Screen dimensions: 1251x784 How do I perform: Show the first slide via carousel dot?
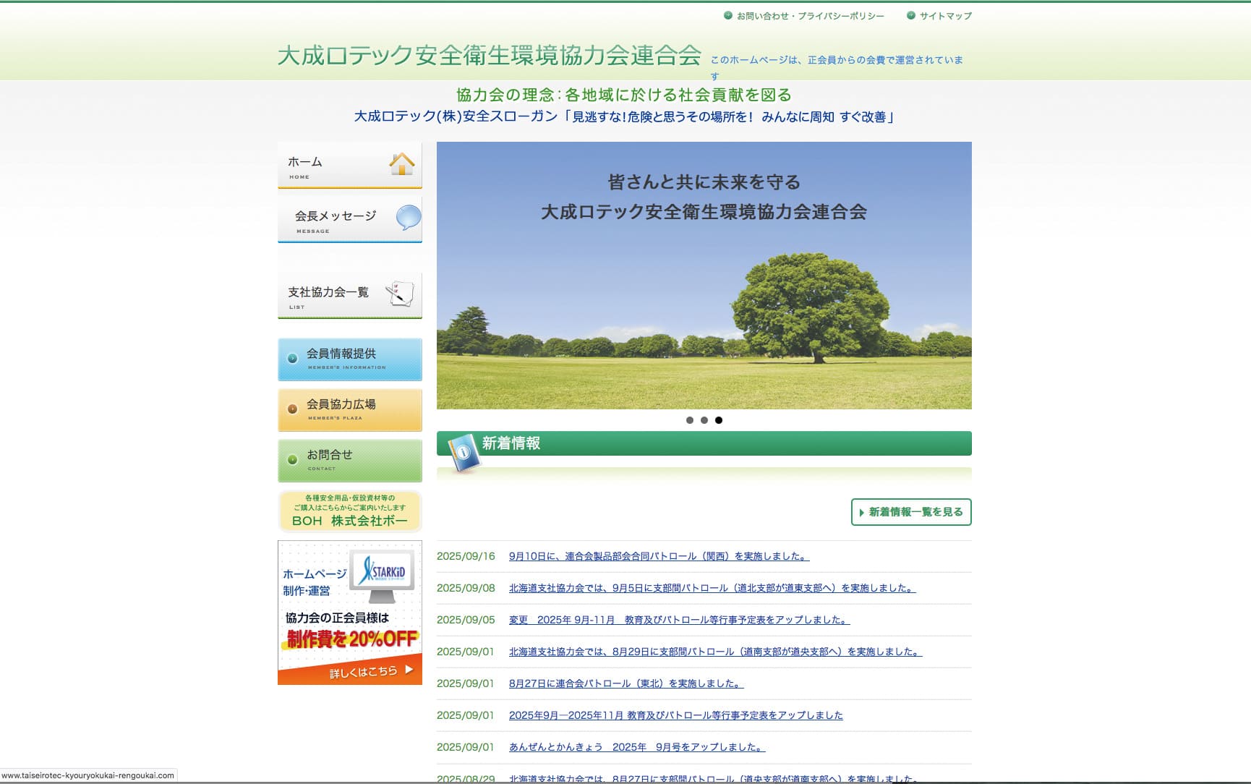(690, 420)
